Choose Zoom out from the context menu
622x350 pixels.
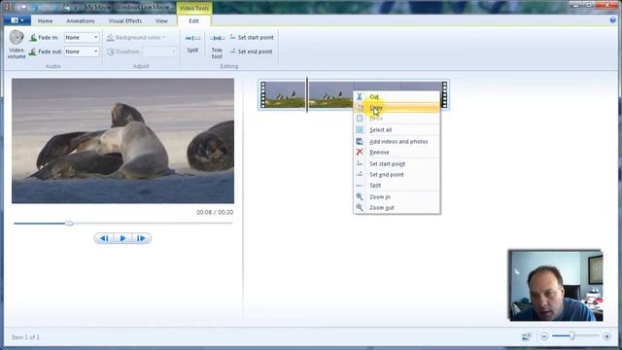coord(397,207)
